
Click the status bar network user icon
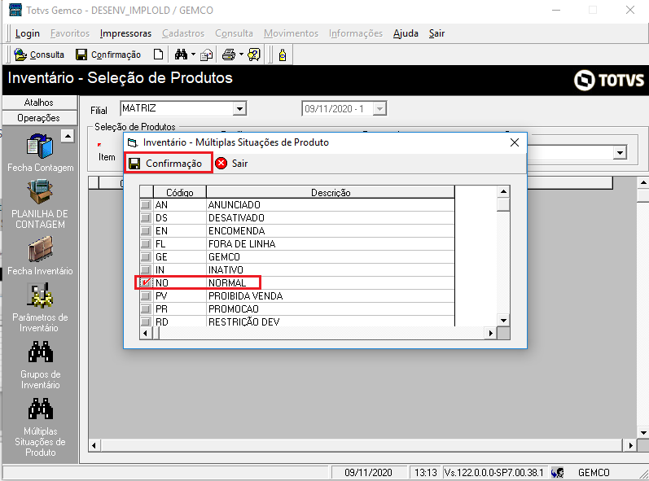point(557,472)
